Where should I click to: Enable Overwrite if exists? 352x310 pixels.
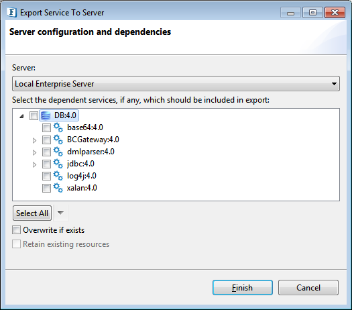[16, 230]
